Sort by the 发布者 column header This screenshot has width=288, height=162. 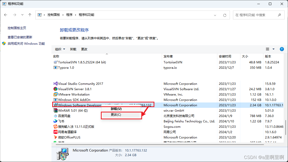point(189,56)
